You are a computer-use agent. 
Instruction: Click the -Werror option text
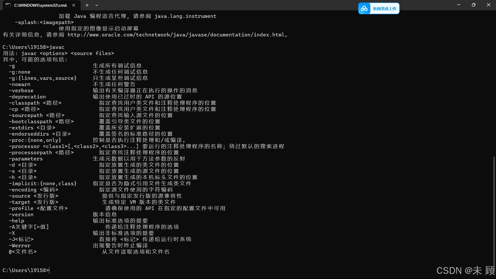(x=20, y=245)
